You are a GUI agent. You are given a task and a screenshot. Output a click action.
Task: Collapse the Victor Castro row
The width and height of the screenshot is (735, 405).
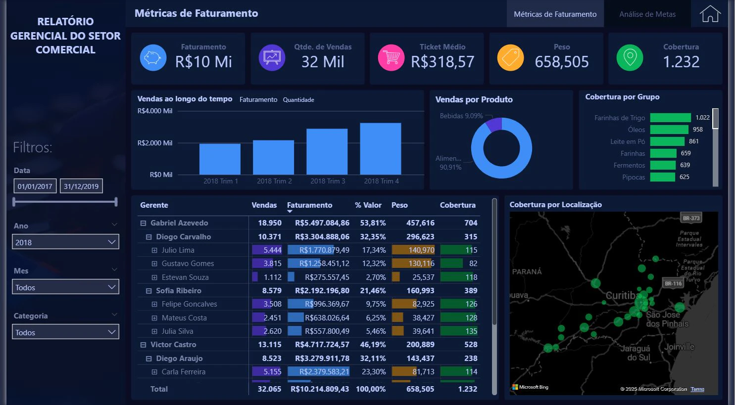pyautogui.click(x=143, y=345)
